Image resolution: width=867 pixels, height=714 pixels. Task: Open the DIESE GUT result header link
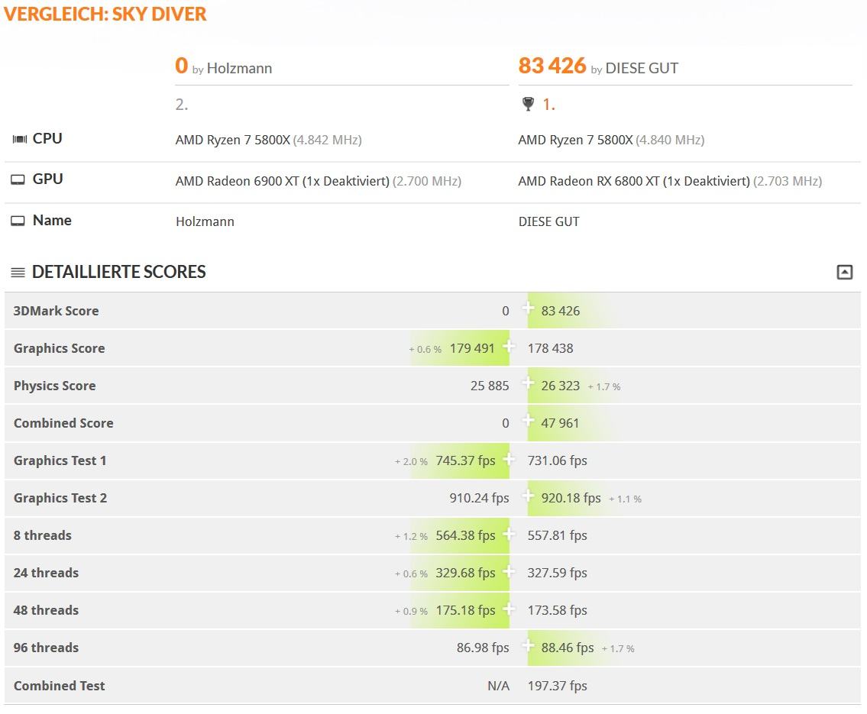tap(642, 68)
